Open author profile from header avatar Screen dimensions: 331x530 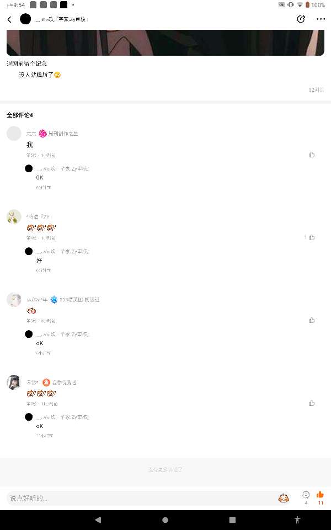pos(25,19)
